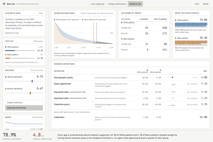
Task: Open the Read the full card link
Action: pos(12,33)
